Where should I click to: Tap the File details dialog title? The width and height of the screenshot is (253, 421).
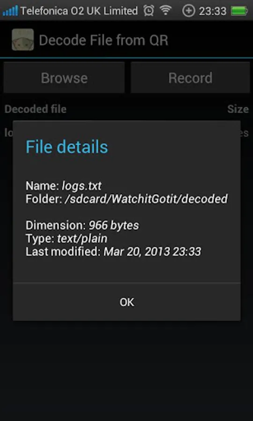pos(67,147)
